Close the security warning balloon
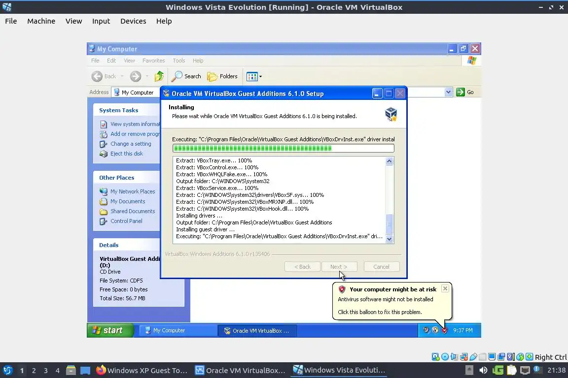 (445, 288)
